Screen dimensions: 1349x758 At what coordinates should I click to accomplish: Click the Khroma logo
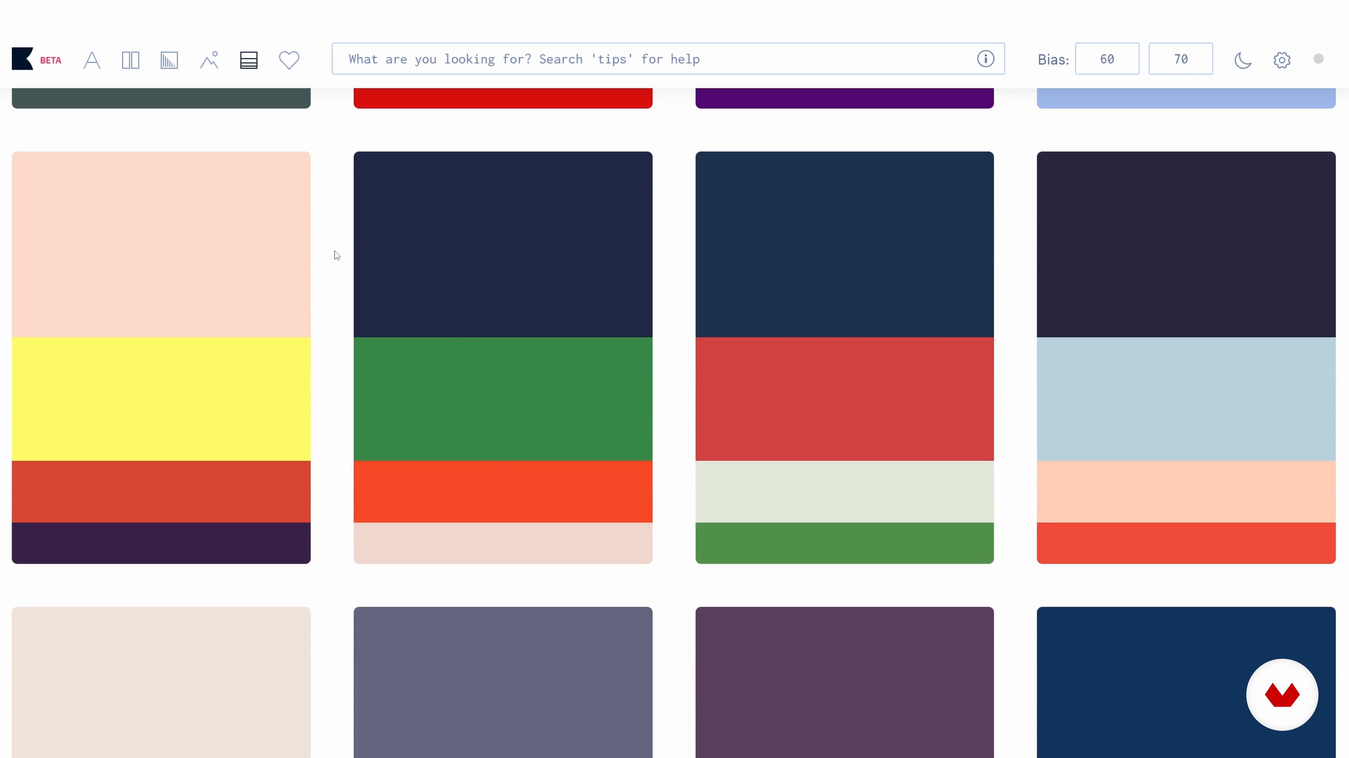22,59
